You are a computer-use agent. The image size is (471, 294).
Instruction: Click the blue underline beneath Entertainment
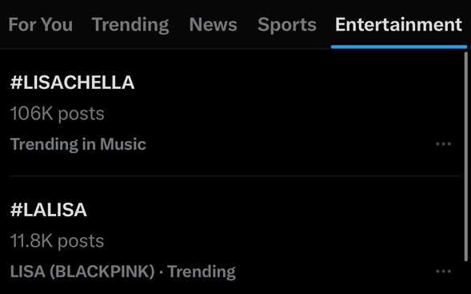click(399, 46)
